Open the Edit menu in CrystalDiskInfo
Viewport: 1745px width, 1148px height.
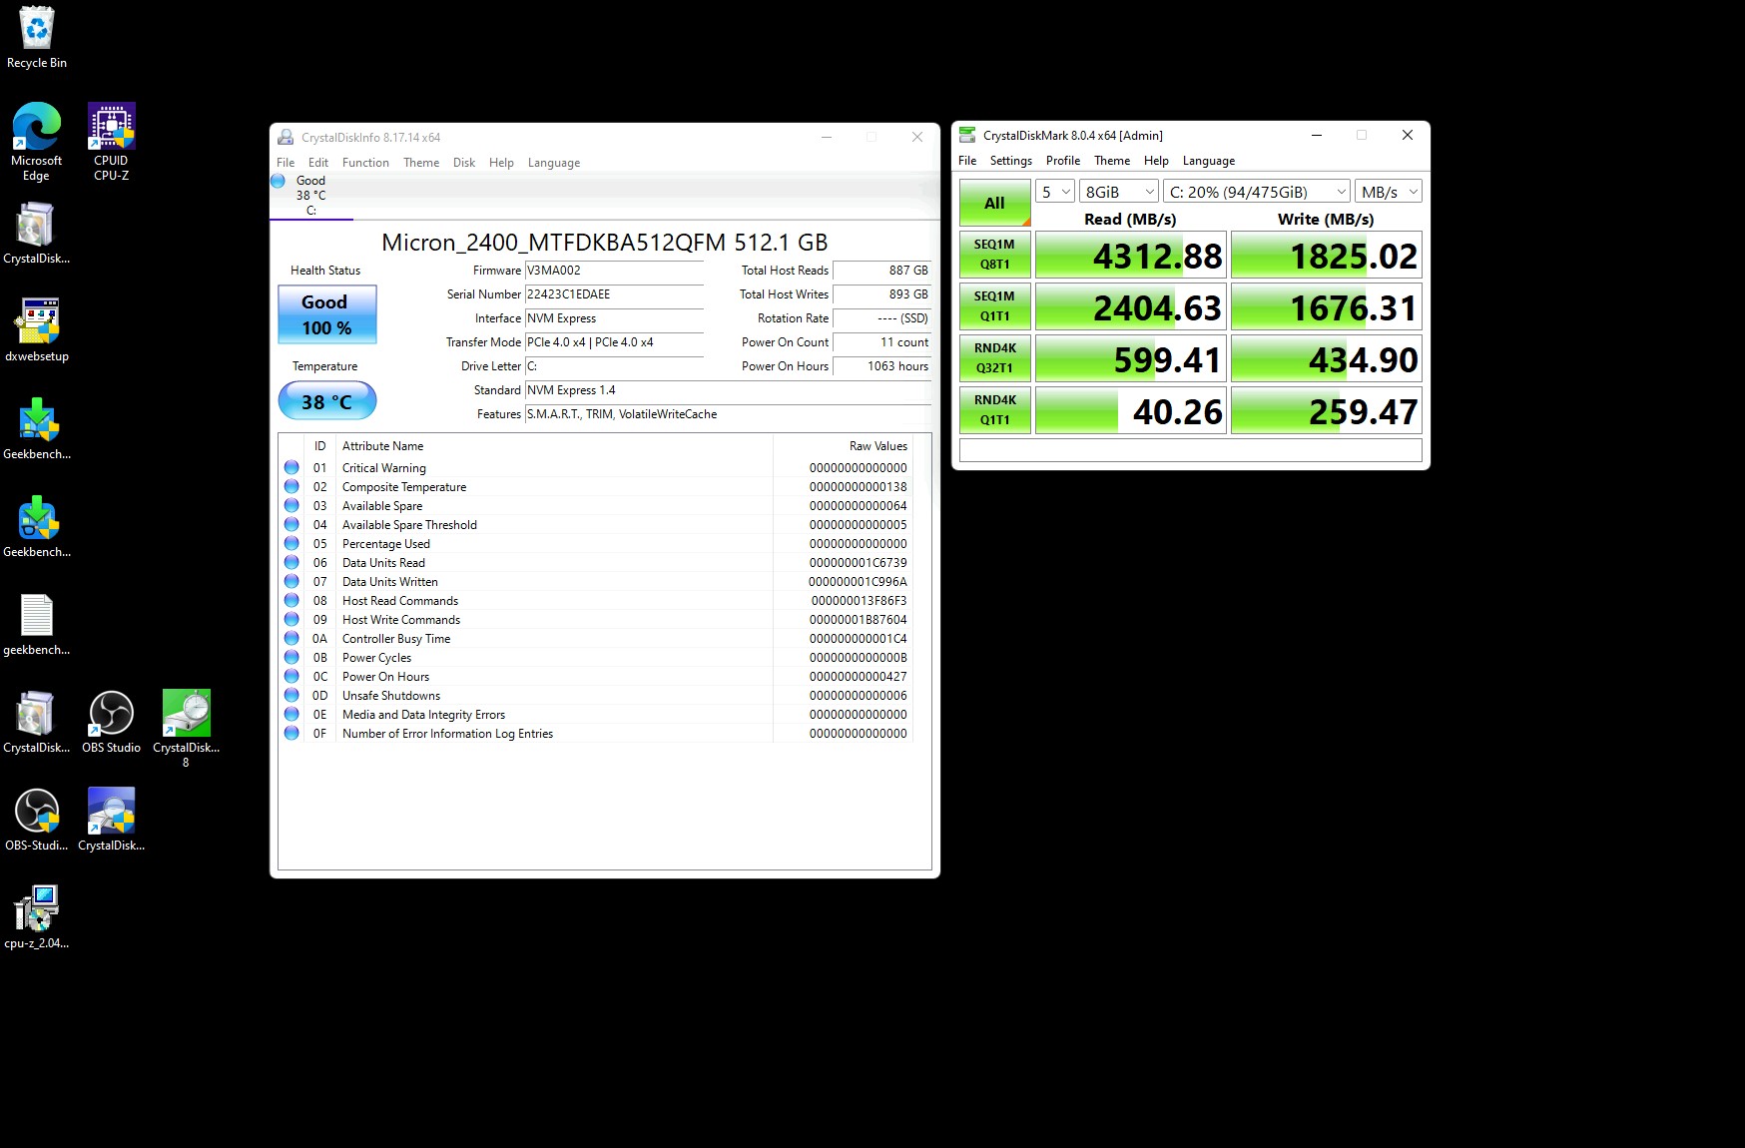coord(318,163)
